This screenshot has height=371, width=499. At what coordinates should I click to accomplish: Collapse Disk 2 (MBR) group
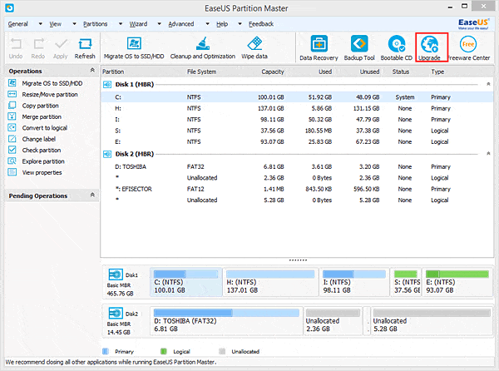(x=488, y=154)
